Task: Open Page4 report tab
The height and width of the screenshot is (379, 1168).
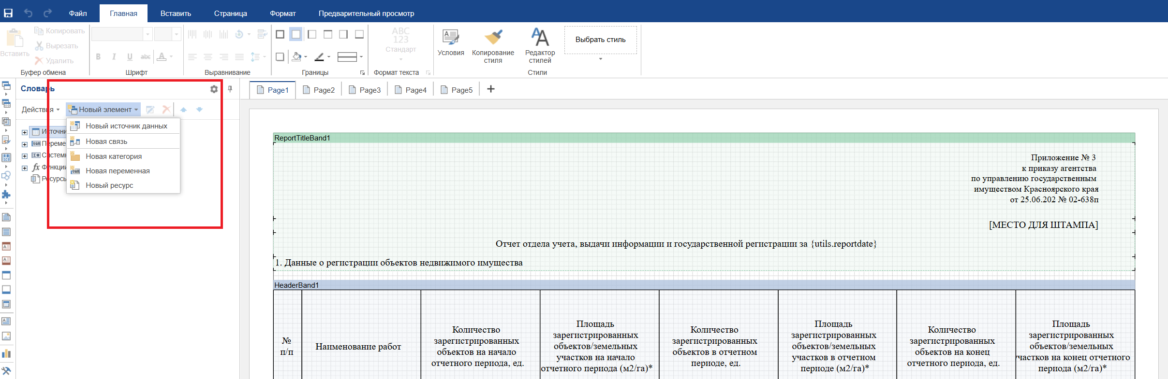Action: pos(411,90)
